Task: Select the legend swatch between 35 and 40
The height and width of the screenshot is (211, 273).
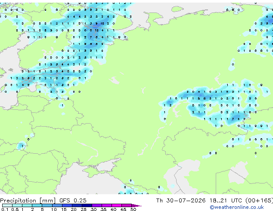Action: point(107,205)
